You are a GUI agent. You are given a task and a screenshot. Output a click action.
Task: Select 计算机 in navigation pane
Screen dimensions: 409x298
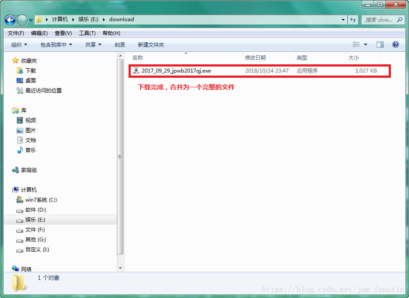pos(29,190)
